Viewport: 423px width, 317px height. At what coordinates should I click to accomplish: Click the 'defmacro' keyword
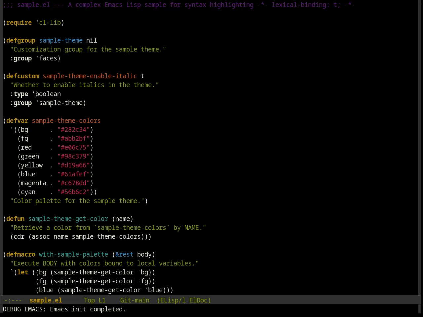pyautogui.click(x=21, y=254)
